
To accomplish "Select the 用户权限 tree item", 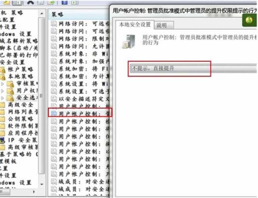I will pyautogui.click(x=27, y=91).
